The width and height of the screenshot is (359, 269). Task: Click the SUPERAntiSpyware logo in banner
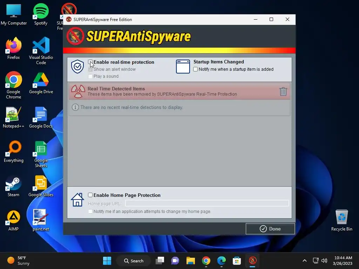click(x=129, y=36)
